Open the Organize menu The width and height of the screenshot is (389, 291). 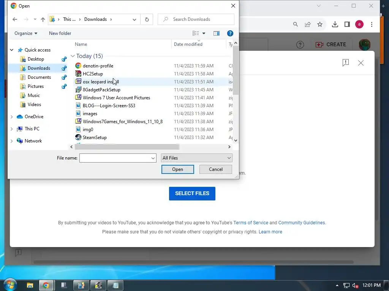(x=26, y=33)
